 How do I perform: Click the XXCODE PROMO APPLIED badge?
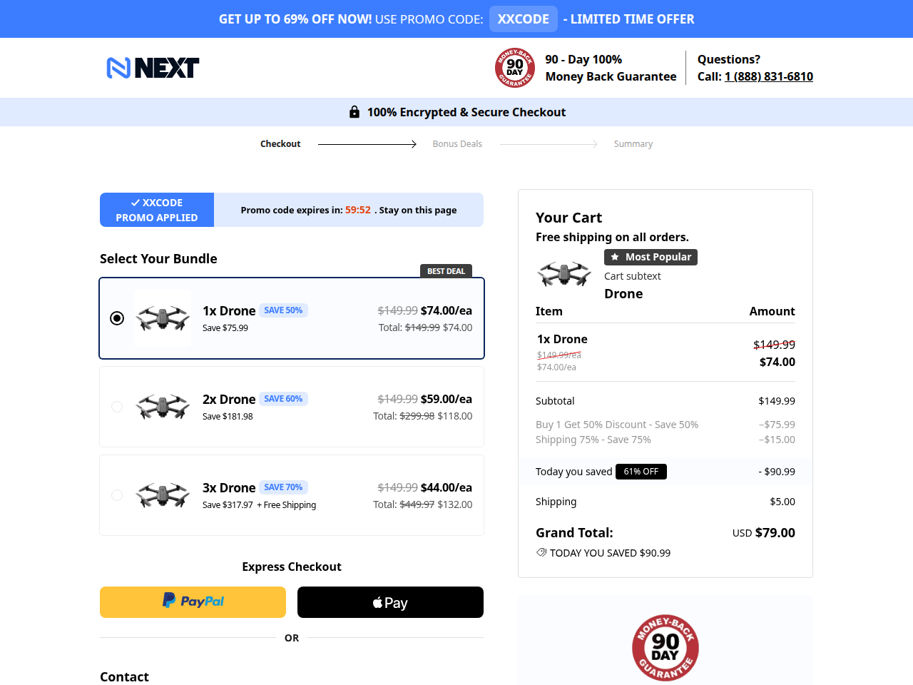tap(157, 210)
